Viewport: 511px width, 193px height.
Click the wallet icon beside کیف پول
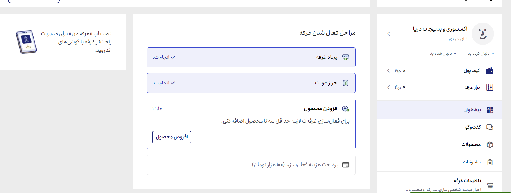(489, 71)
